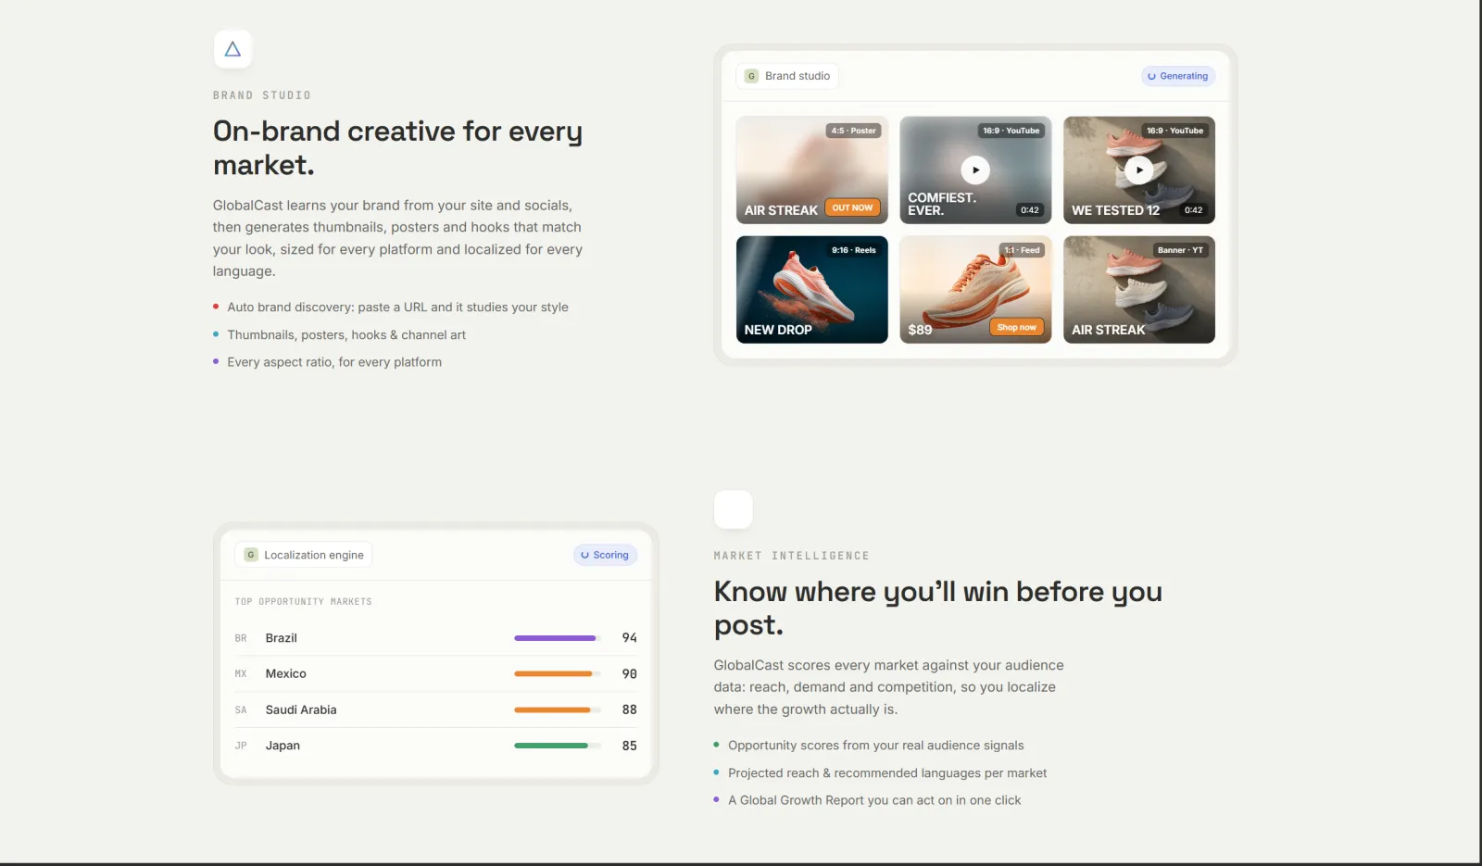This screenshot has width=1482, height=866.
Task: Click the Scoring status badge
Action: [x=605, y=555]
